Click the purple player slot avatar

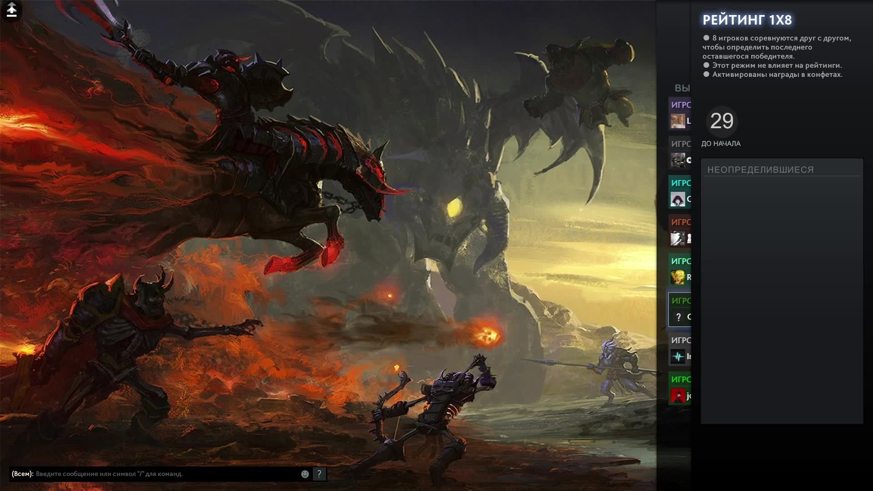(x=677, y=121)
